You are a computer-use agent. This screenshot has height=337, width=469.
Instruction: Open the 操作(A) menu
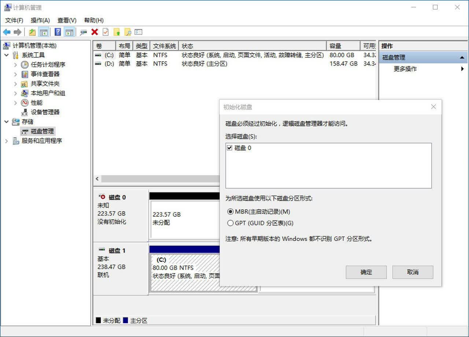[40, 20]
